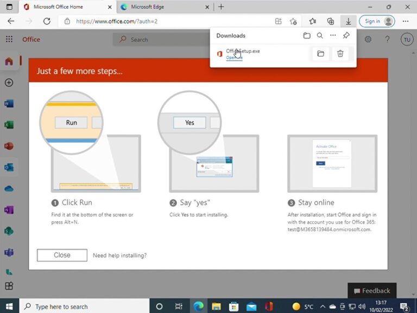417x313 pixels.
Task: Click the Office search box
Action: coord(161,40)
